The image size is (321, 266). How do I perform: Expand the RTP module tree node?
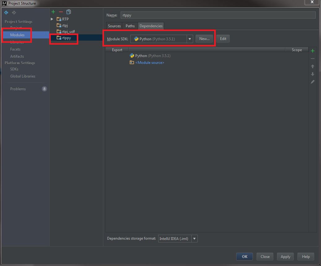click(52, 19)
